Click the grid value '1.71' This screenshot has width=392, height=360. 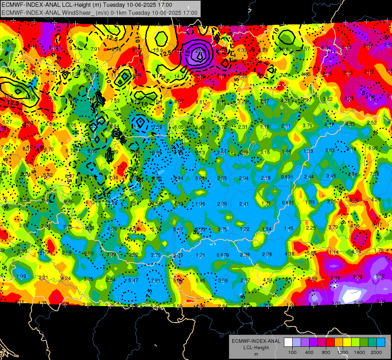coord(266,203)
